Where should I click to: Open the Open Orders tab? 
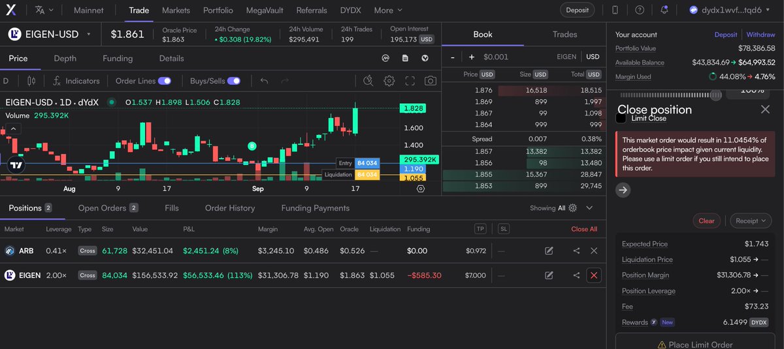tap(108, 208)
